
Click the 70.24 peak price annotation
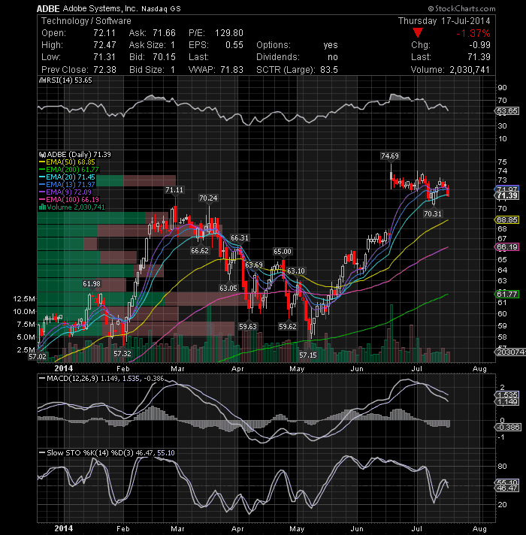208,198
